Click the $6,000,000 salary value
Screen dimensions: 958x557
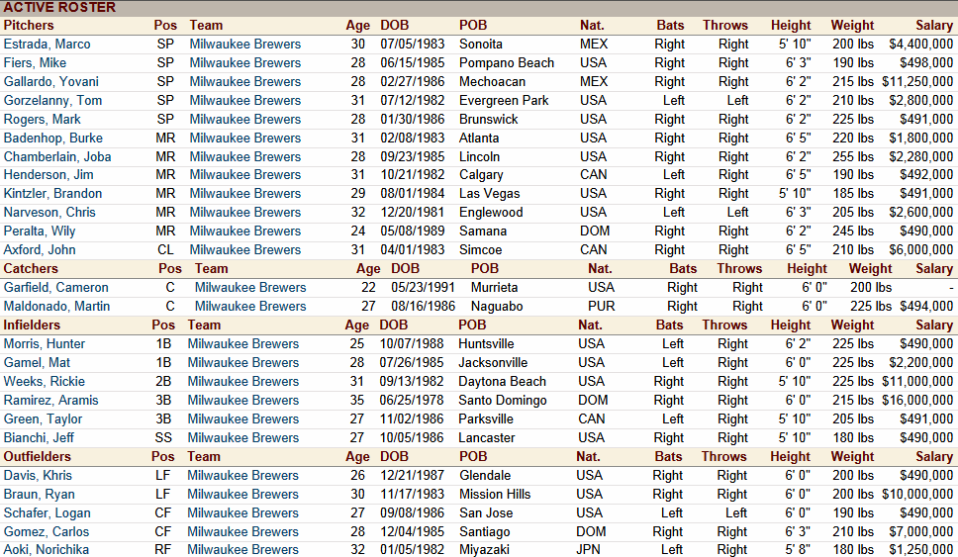point(921,249)
